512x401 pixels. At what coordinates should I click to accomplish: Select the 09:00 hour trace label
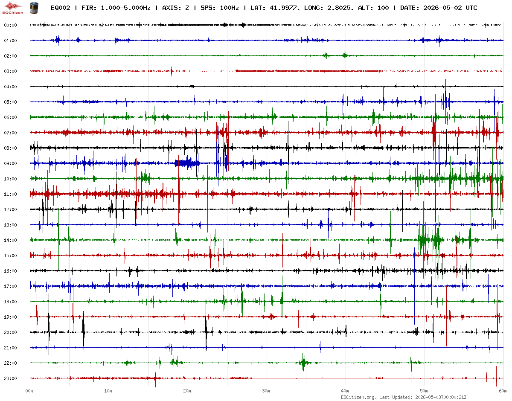coord(10,163)
